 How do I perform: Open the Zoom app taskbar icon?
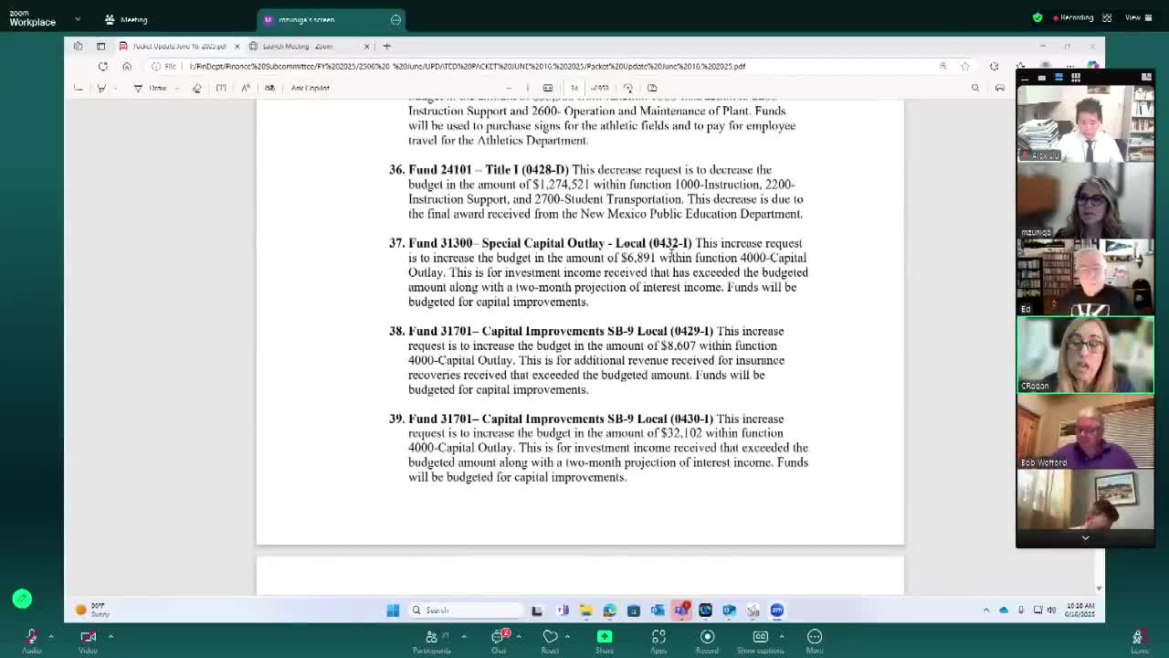(776, 610)
